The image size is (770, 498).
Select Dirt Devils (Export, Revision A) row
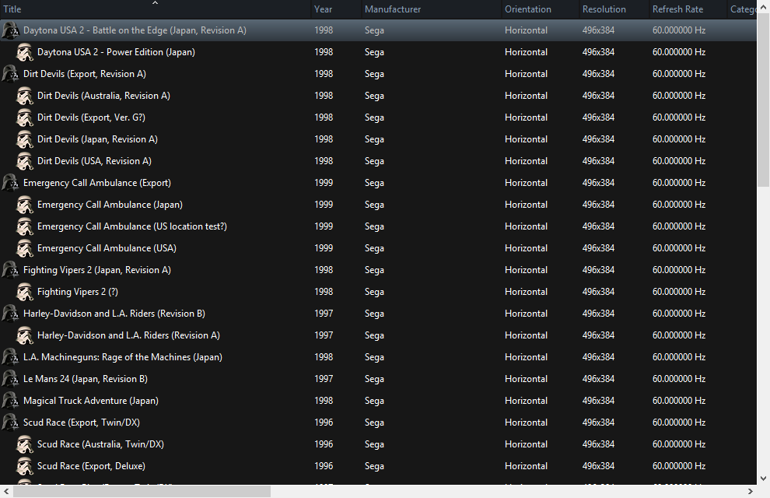click(x=378, y=74)
